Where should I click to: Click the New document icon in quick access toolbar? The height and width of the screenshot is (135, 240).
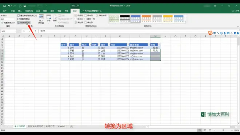click(20, 6)
